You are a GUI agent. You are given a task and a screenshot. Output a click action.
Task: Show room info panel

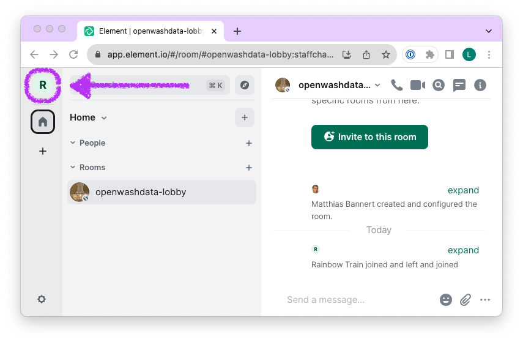(x=480, y=85)
